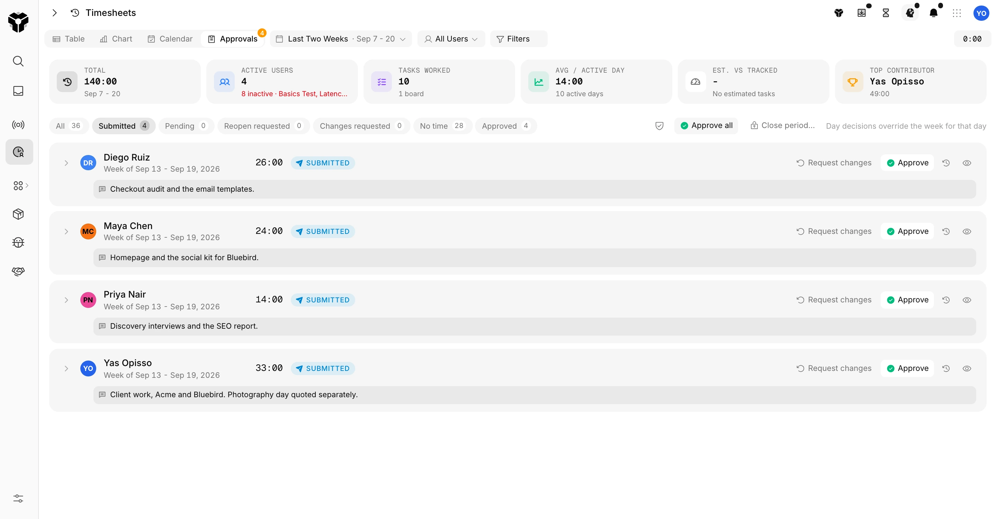The width and height of the screenshot is (997, 519).
Task: Approve Priya Nair's timesheet
Action: pos(907,300)
